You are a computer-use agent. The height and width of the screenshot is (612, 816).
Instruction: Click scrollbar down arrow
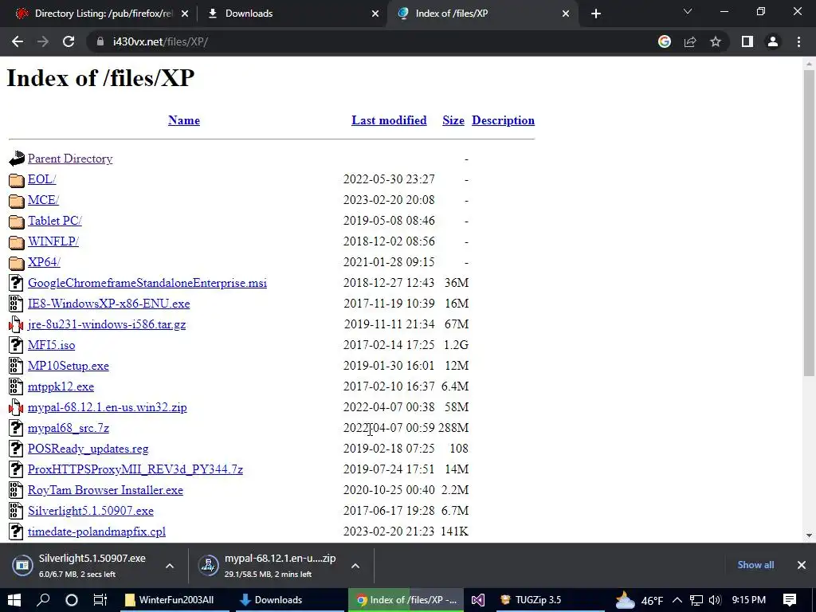coord(809,535)
